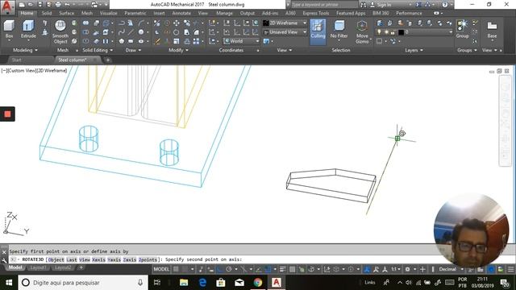This screenshot has height=290, width=516.
Task: Select the Extrude tool
Action: (28, 29)
